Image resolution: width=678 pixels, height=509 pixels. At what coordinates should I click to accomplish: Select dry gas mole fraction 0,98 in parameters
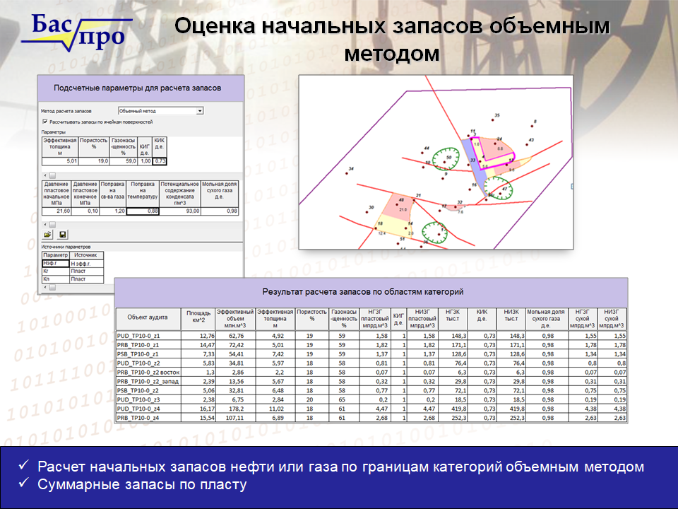click(x=220, y=211)
